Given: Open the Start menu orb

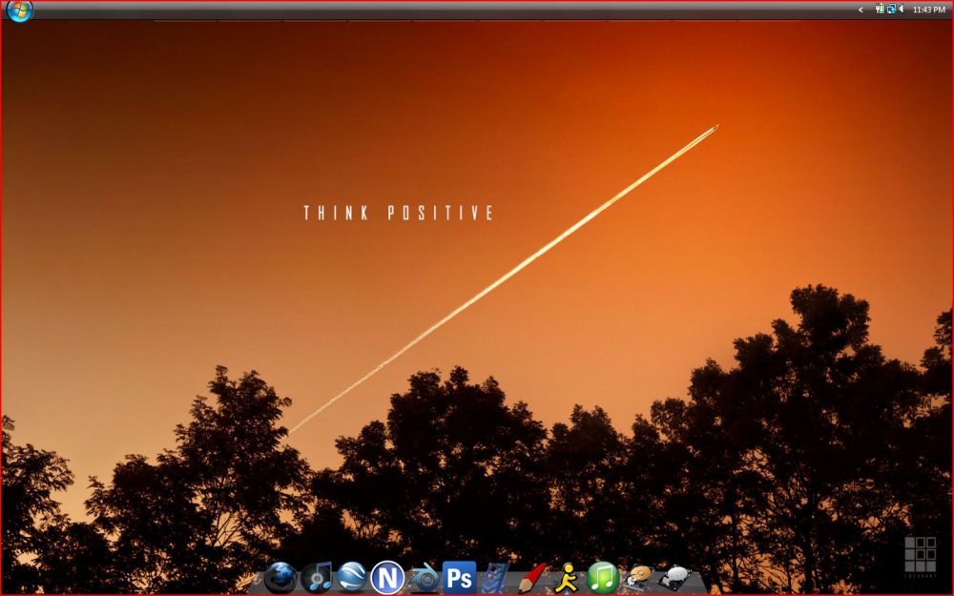Looking at the screenshot, I should 19,11.
